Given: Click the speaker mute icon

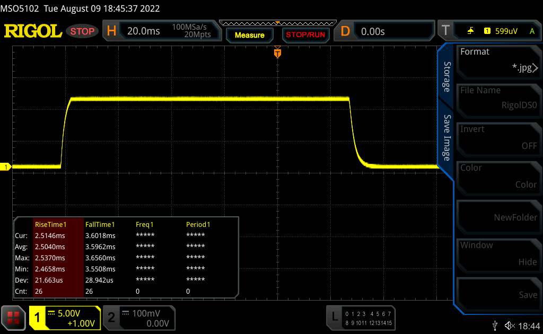Looking at the screenshot, I should tap(510, 325).
